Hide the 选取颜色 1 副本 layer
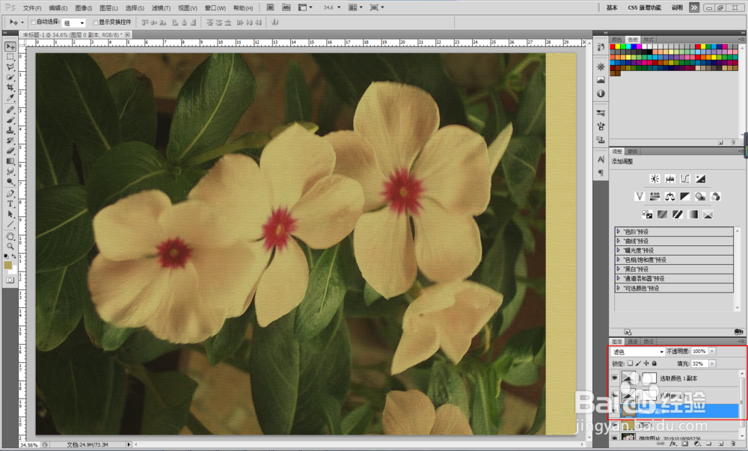This screenshot has height=451, width=748. pyautogui.click(x=615, y=378)
